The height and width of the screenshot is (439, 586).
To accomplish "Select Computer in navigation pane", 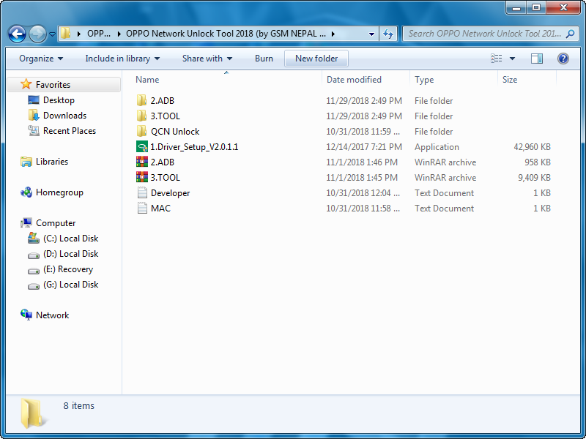I will click(56, 223).
